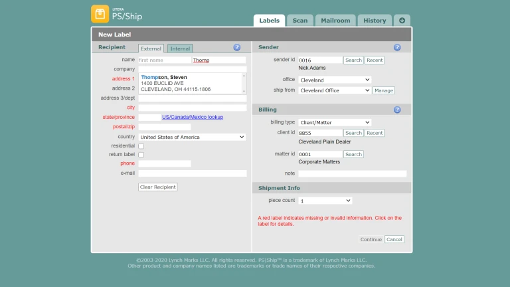Image resolution: width=510 pixels, height=287 pixels.
Task: Click the red phone label
Action: point(127,163)
